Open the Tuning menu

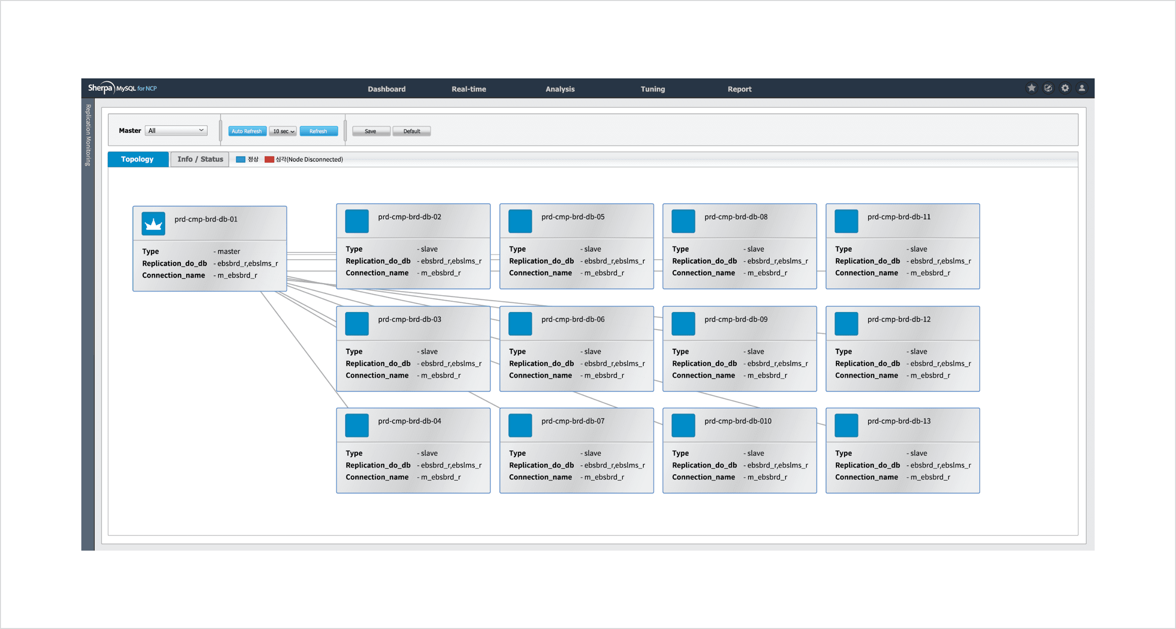pos(652,89)
